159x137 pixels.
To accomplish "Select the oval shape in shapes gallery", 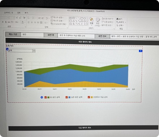I will pyautogui.click(x=85, y=18).
